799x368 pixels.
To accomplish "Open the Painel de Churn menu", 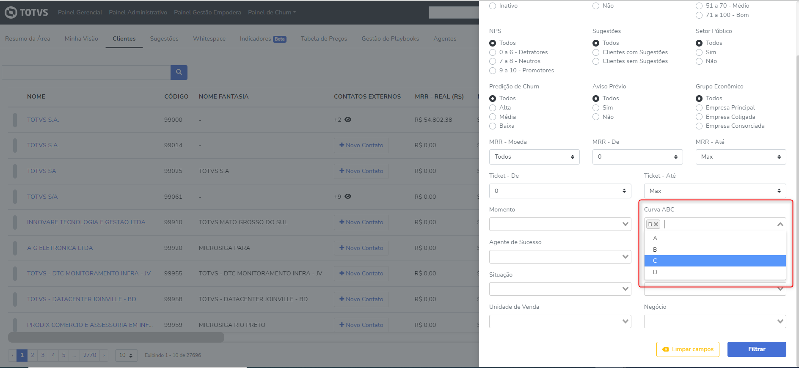I will [x=272, y=12].
